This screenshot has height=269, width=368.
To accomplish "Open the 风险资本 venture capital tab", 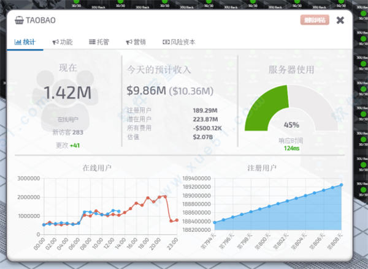I will click(x=179, y=42).
